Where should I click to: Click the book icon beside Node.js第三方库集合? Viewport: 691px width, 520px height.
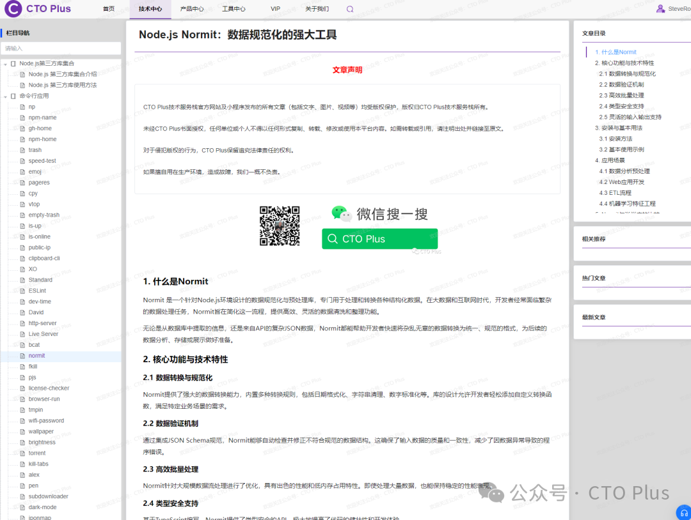click(x=13, y=63)
